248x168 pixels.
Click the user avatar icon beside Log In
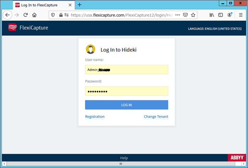coord(91,49)
